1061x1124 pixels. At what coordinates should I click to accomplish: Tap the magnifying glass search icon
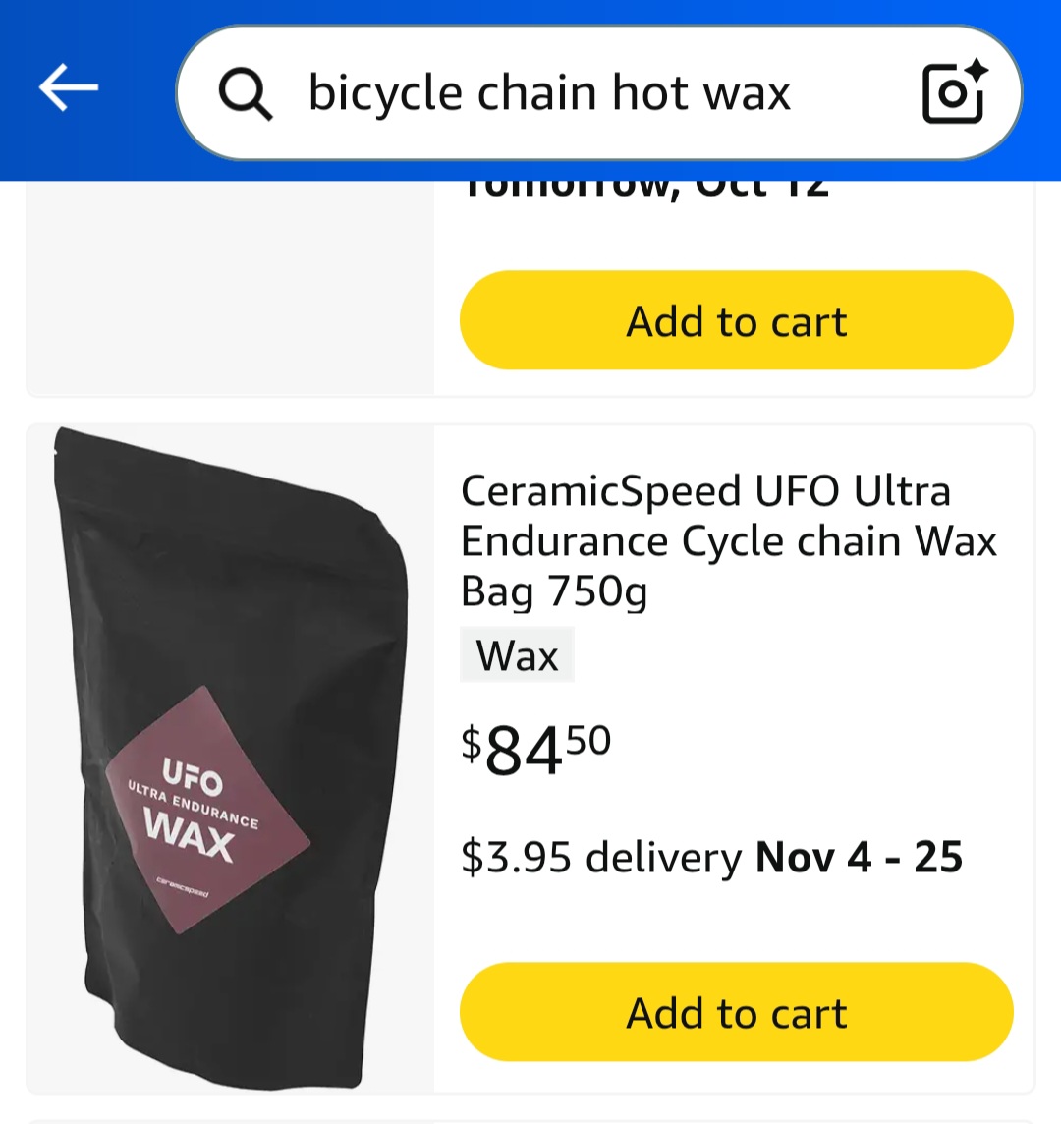[x=246, y=93]
